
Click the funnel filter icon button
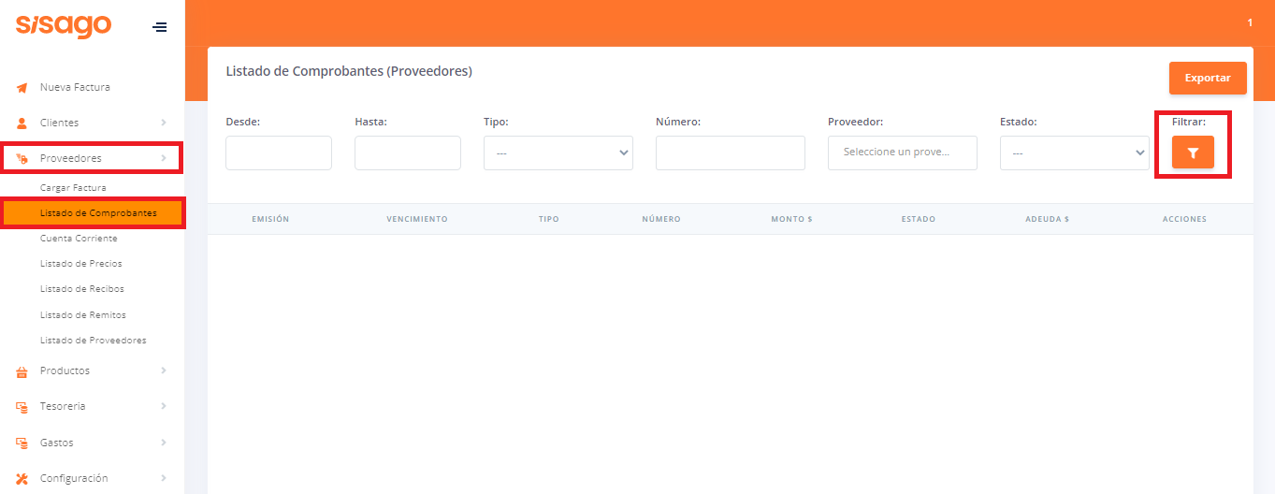point(1193,153)
